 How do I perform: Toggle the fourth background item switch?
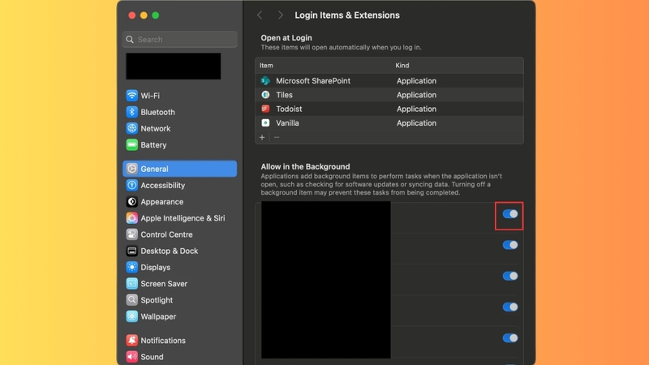510,307
